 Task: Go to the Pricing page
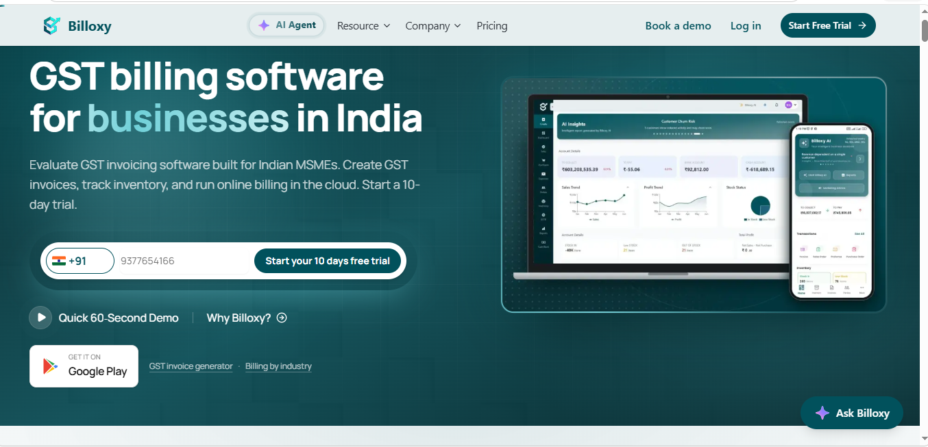click(x=492, y=26)
